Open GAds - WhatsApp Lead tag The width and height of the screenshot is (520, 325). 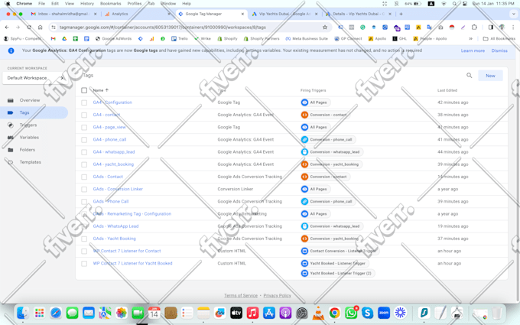(115, 226)
